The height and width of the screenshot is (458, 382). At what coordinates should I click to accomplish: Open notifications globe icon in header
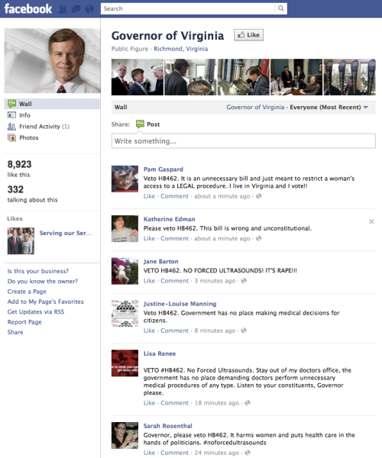89,9
